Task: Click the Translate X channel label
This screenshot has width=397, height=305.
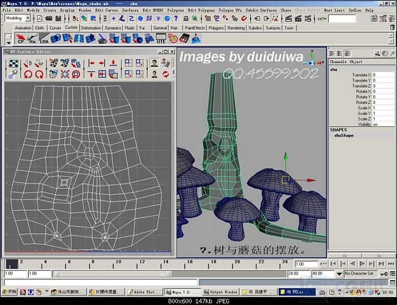Action: coord(361,75)
